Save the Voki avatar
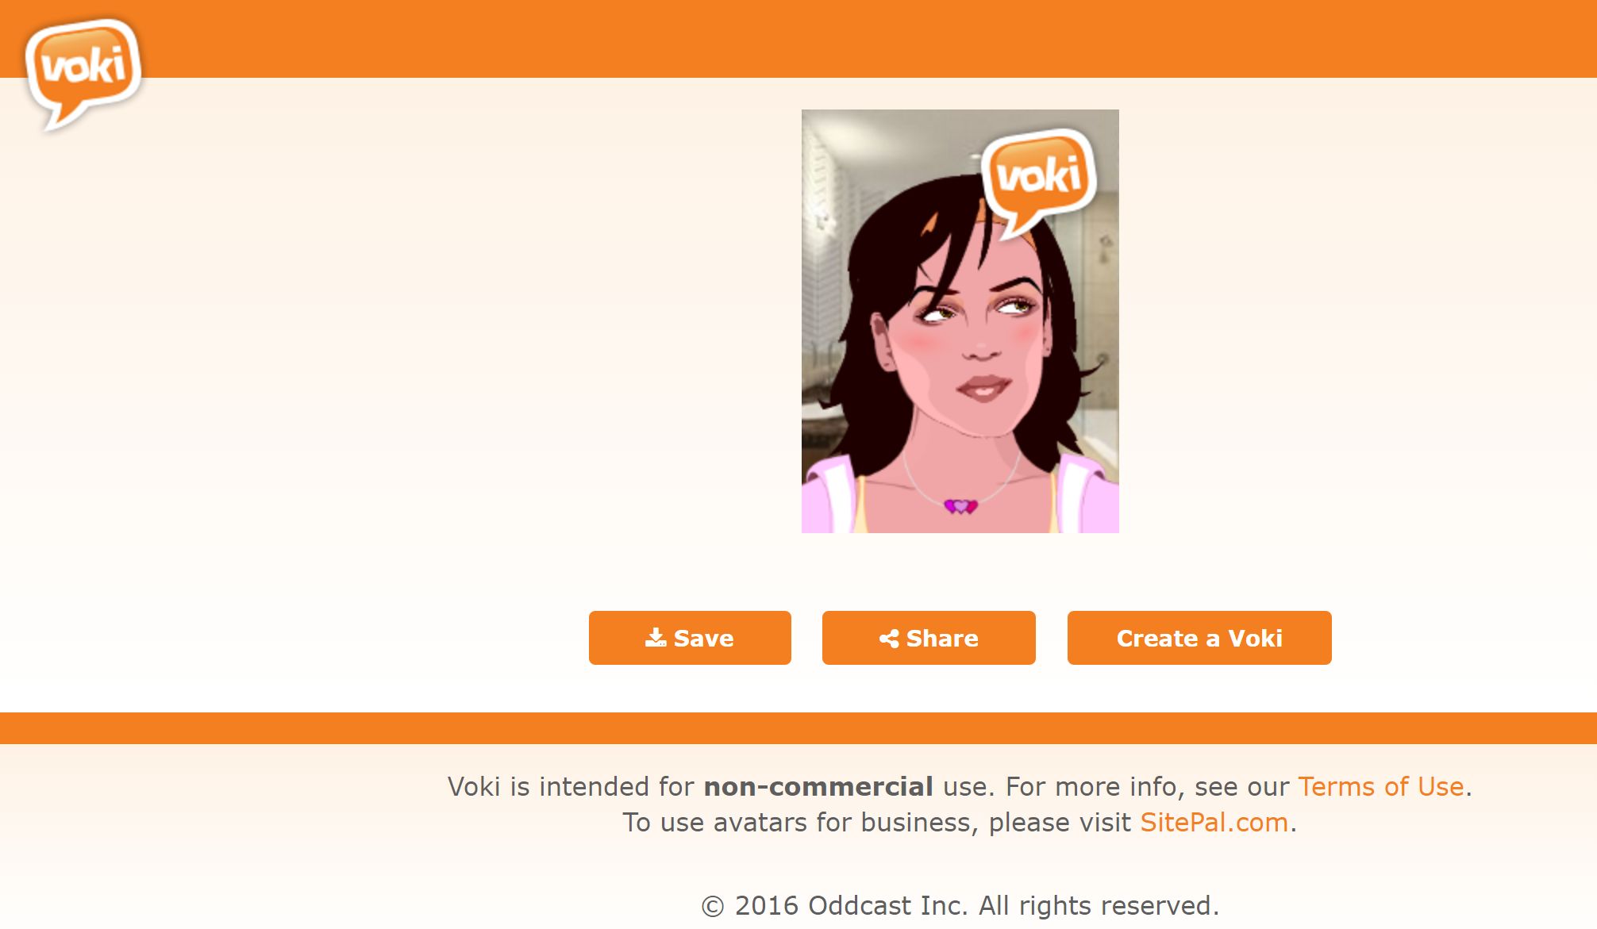 click(690, 638)
